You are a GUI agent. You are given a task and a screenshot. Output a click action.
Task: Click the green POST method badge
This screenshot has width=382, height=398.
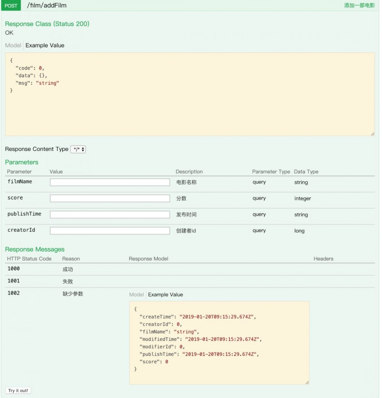[10, 5]
